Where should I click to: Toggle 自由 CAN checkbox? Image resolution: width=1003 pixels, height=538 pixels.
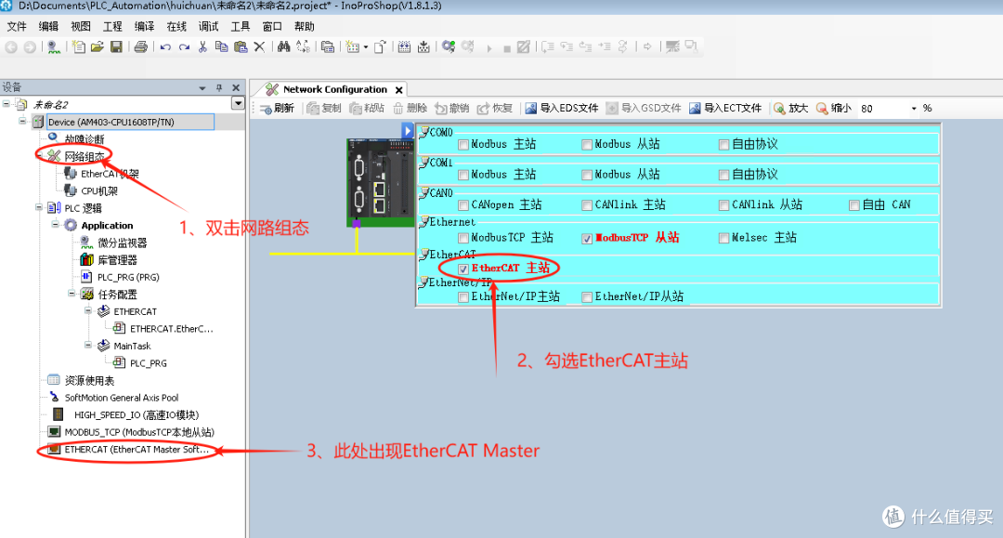(854, 205)
